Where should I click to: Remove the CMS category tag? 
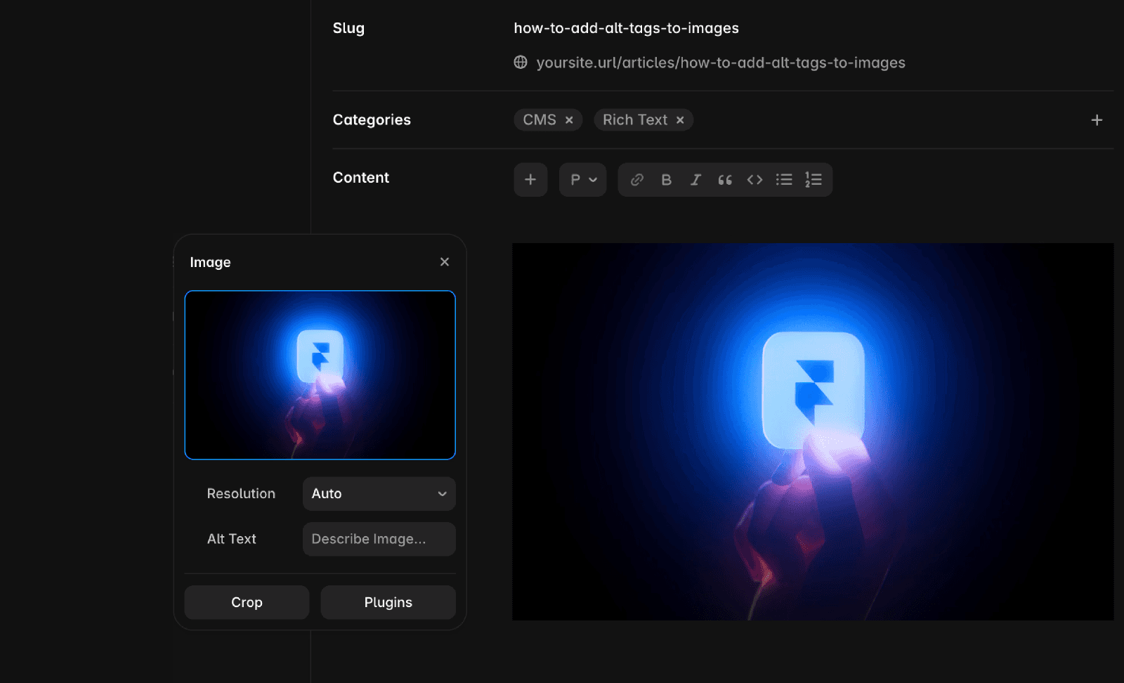(x=569, y=120)
